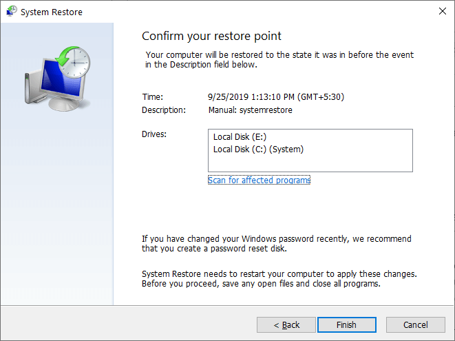The image size is (455, 341).
Task: Click the 'Confirm your restore point' heading
Action: pyautogui.click(x=211, y=36)
